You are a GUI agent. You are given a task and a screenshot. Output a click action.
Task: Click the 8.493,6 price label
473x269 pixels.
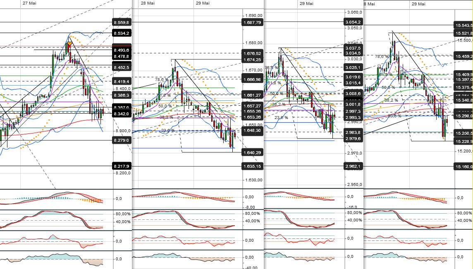tap(122, 50)
